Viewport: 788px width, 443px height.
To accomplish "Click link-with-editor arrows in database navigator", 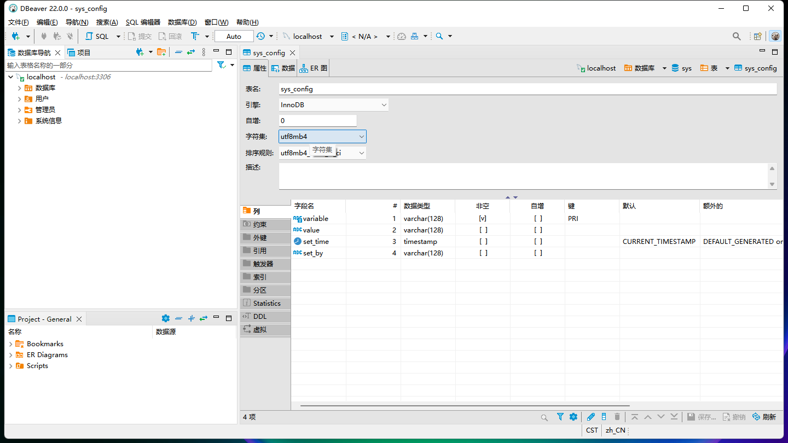I will pos(190,52).
